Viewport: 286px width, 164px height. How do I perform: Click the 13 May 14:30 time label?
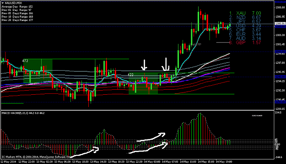coord(98,162)
